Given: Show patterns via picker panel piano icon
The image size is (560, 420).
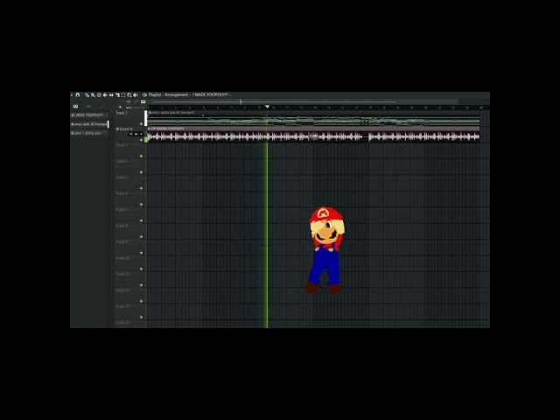Looking at the screenshot, I should (75, 106).
